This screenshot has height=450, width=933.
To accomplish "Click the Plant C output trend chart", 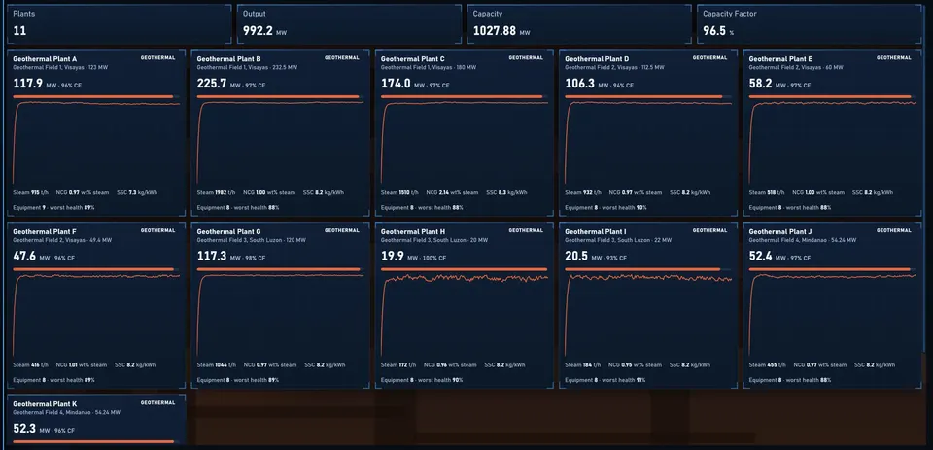I will (465, 142).
